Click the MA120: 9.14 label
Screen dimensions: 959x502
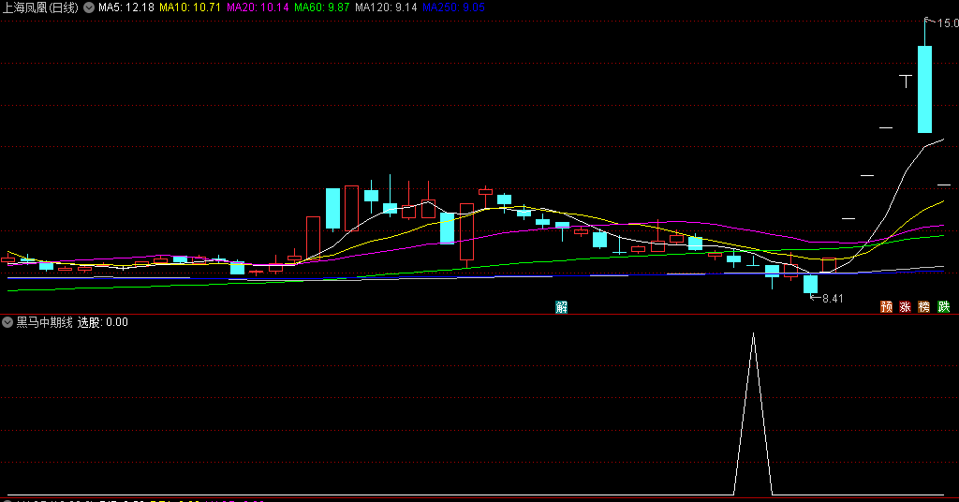coord(386,7)
